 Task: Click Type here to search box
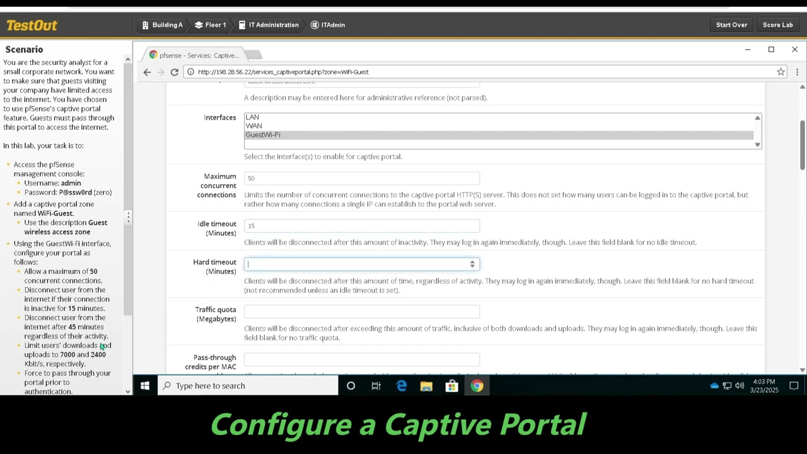(248, 386)
